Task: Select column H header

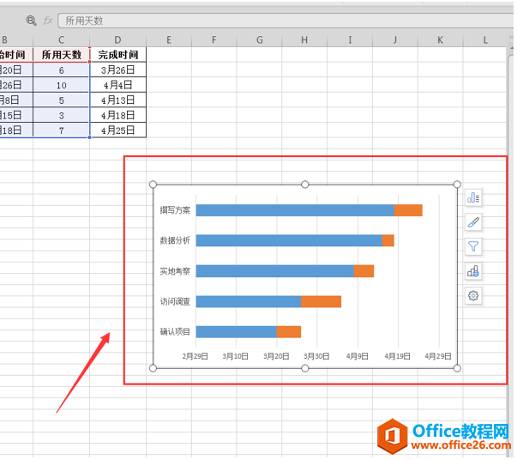Action: 305,40
